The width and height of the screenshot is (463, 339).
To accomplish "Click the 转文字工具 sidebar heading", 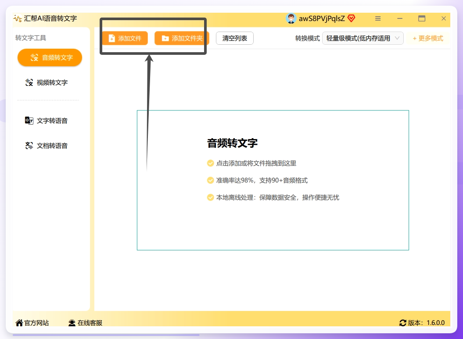I will pyautogui.click(x=31, y=38).
